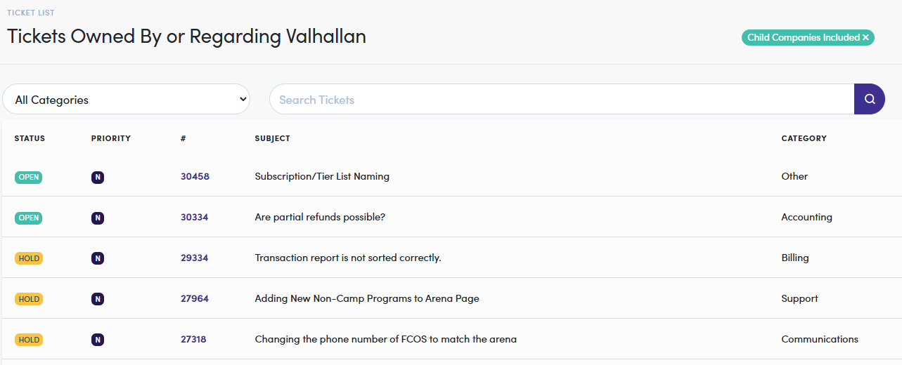Open ticket number 30334

click(194, 218)
